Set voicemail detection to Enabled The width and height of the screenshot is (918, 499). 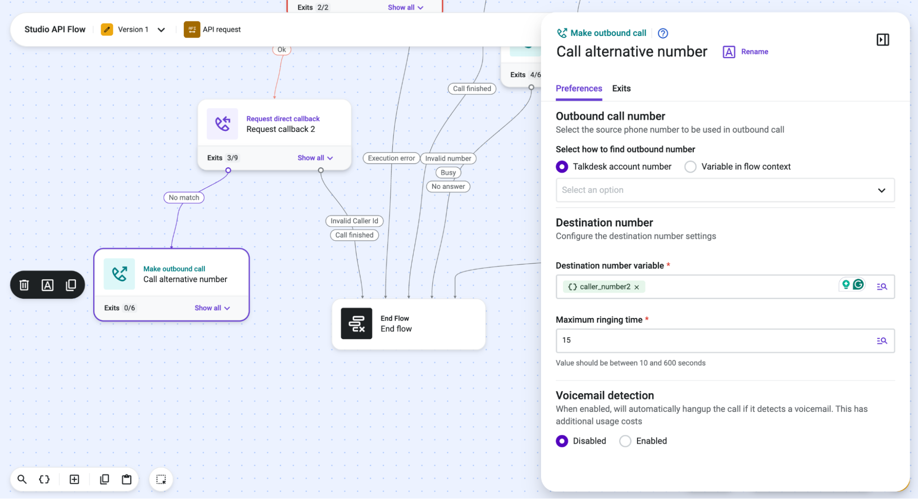(x=625, y=441)
